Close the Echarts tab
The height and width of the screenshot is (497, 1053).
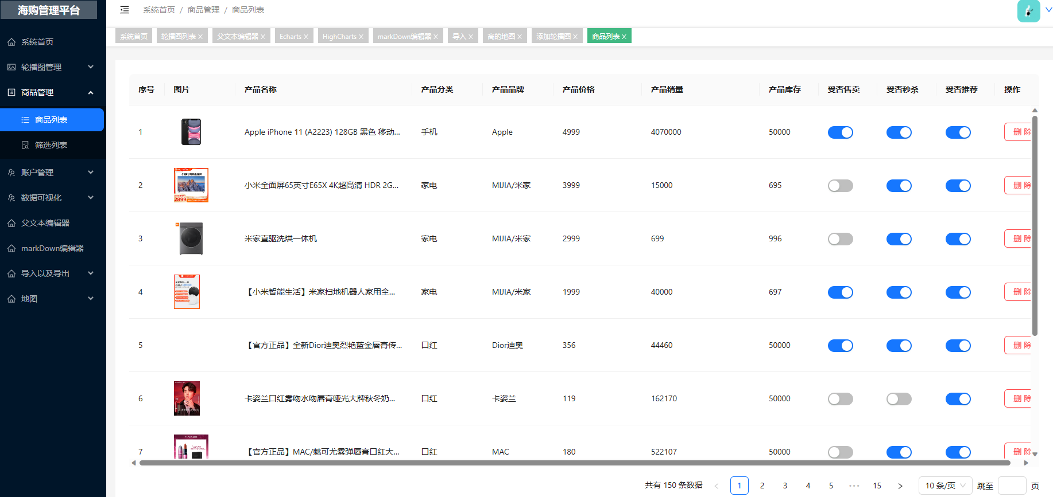(306, 37)
